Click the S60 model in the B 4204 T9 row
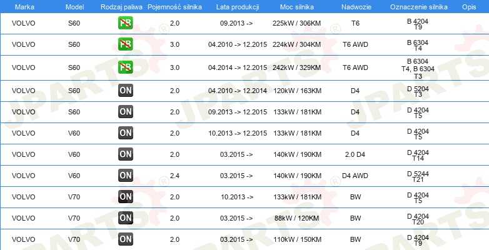 click(74, 23)
